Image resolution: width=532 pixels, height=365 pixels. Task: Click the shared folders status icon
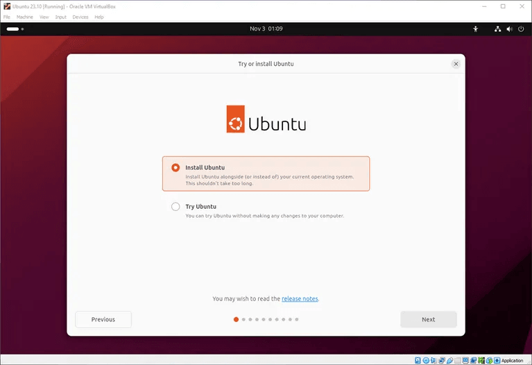click(458, 360)
